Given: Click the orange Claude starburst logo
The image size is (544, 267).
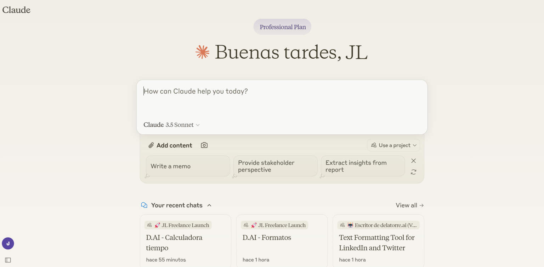Looking at the screenshot, I should coord(203,52).
